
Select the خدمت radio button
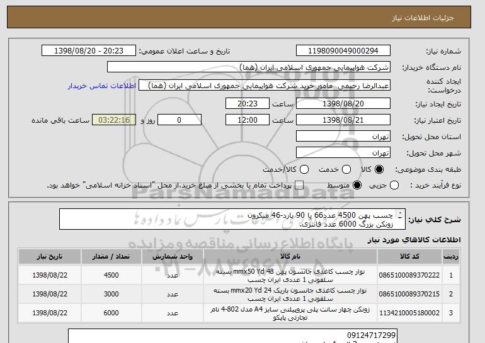click(346, 169)
